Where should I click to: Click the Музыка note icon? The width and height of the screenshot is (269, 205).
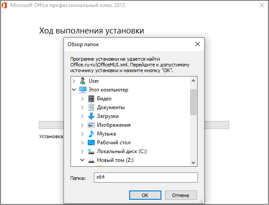coord(91,134)
